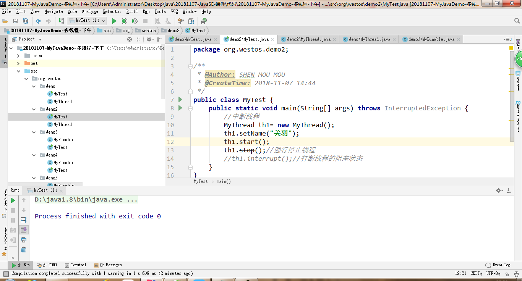Print the console output
This screenshot has height=281, width=522.
coord(24,240)
